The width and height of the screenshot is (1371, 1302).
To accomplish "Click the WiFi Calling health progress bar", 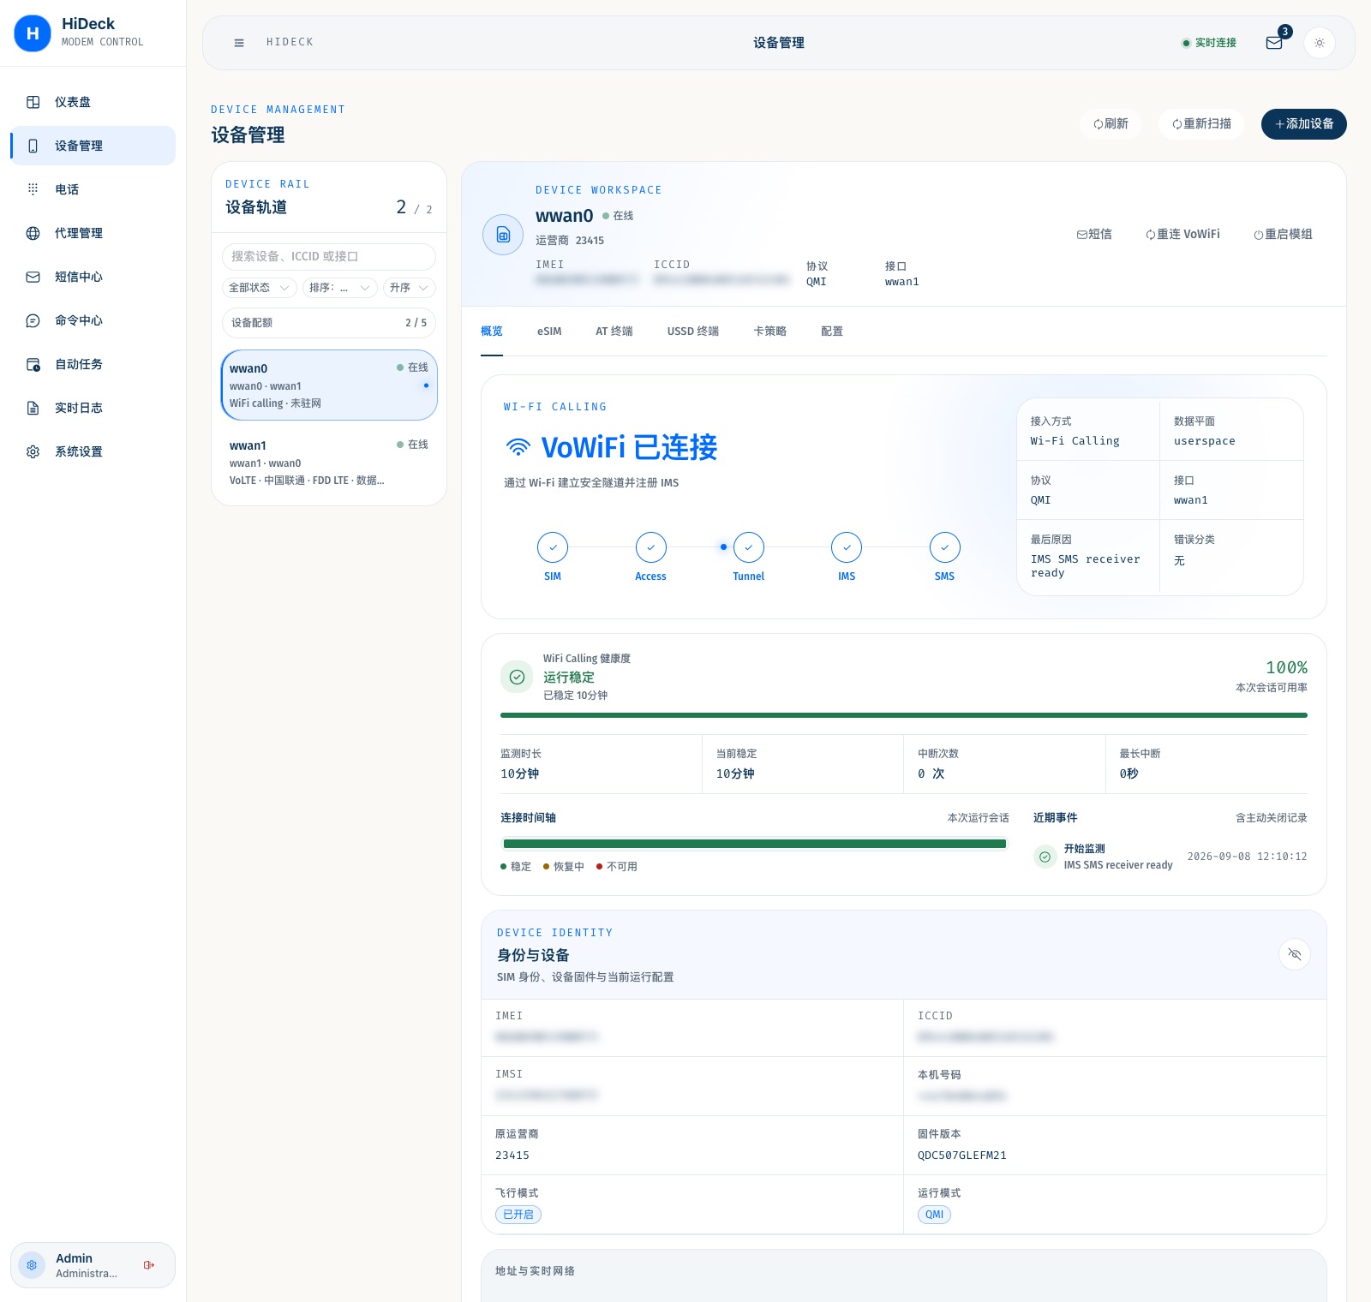I will tap(904, 715).
